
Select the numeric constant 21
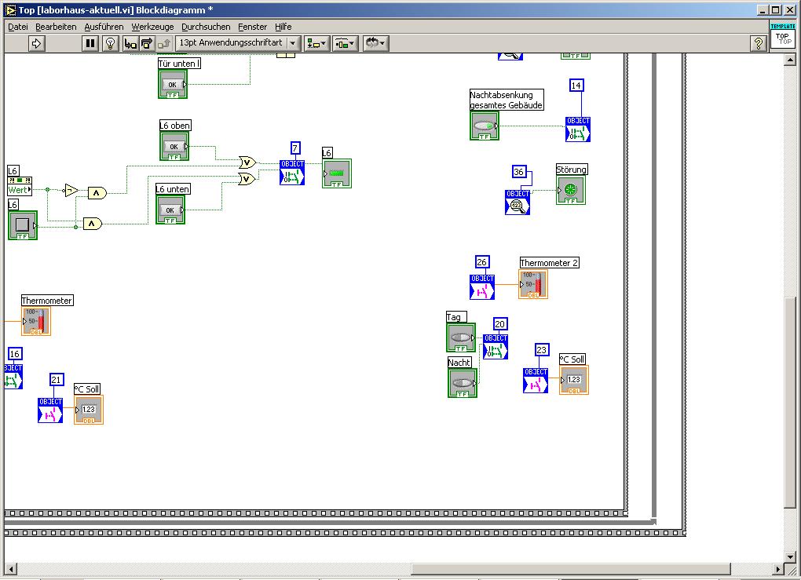point(57,379)
